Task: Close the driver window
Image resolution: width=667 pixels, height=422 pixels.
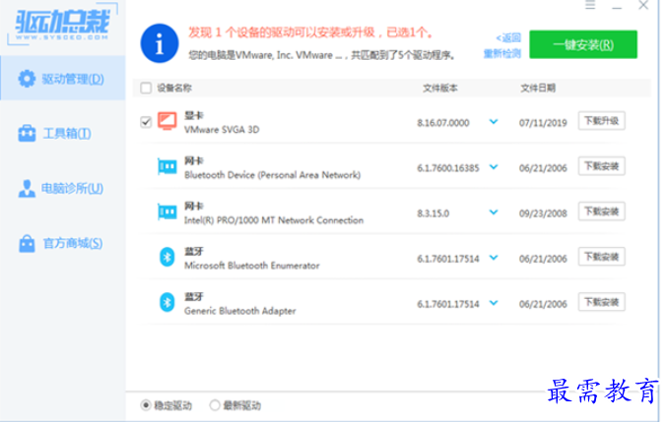Action: pos(643,5)
